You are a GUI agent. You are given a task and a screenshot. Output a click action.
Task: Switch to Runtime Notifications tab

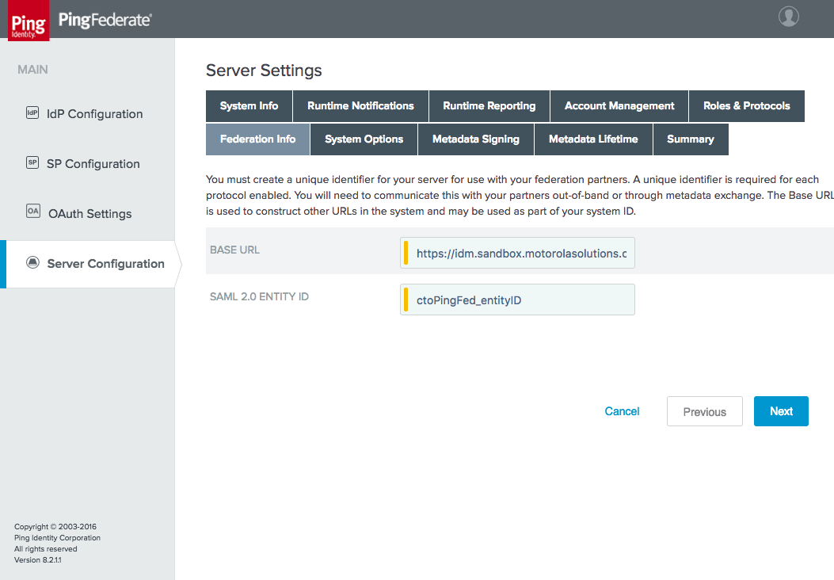pos(360,106)
